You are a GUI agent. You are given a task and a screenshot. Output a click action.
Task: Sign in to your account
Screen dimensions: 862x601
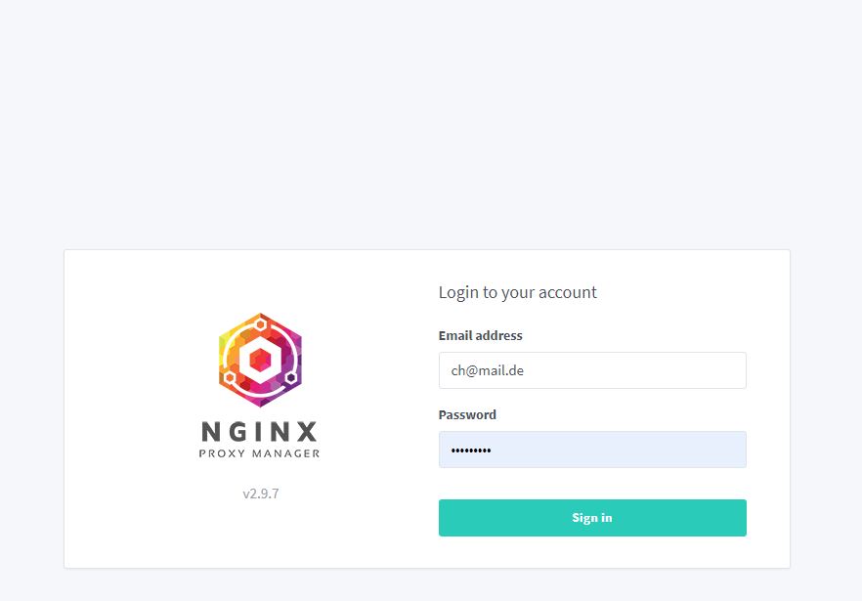592,517
